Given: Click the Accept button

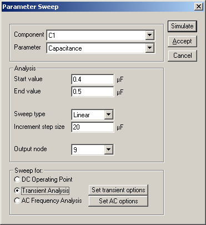Looking at the screenshot, I should [x=182, y=41].
